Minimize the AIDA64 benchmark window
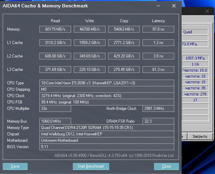The height and width of the screenshot is (174, 215). pos(158,6)
